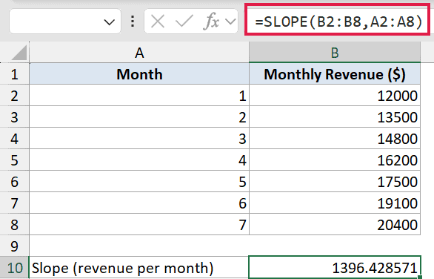Click the Slope (revenue per month) label cell
The width and height of the screenshot is (434, 279).
[x=139, y=268]
